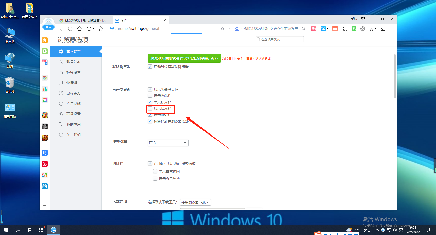Toggle 标签栏放在浏览器顶部 checkbox
The image size is (436, 235).
pos(150,121)
